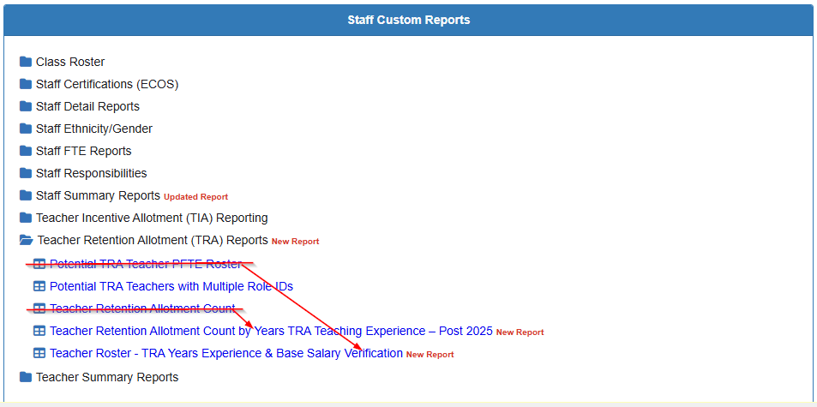Open the crossed-out Potential TRA Teacher PFTE Roster
Viewport: 817px width, 407px height.
146,264
